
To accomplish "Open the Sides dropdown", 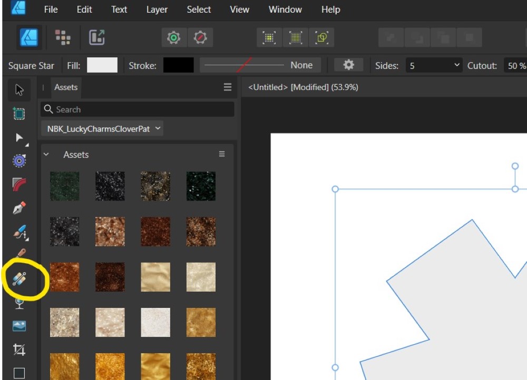I will pyautogui.click(x=434, y=65).
